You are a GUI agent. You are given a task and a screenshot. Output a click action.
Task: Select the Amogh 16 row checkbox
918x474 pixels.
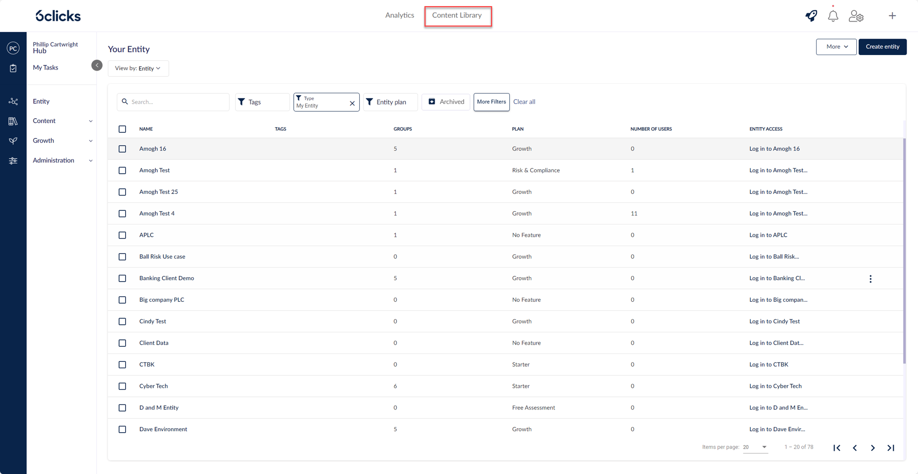click(x=122, y=149)
